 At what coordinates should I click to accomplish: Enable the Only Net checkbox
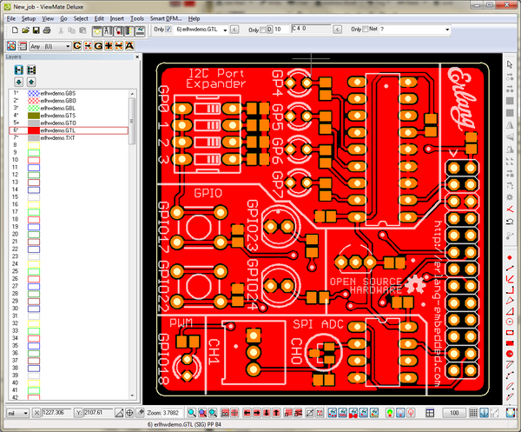(366, 30)
